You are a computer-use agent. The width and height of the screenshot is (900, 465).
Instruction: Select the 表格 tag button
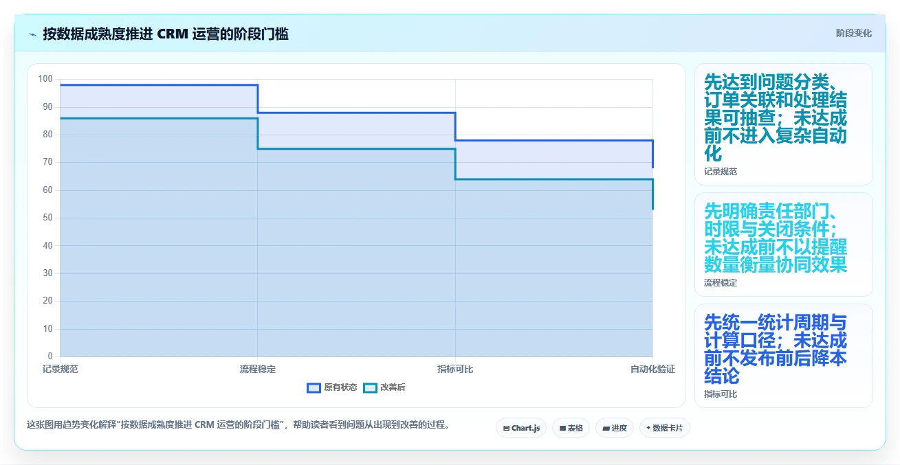pyautogui.click(x=571, y=428)
